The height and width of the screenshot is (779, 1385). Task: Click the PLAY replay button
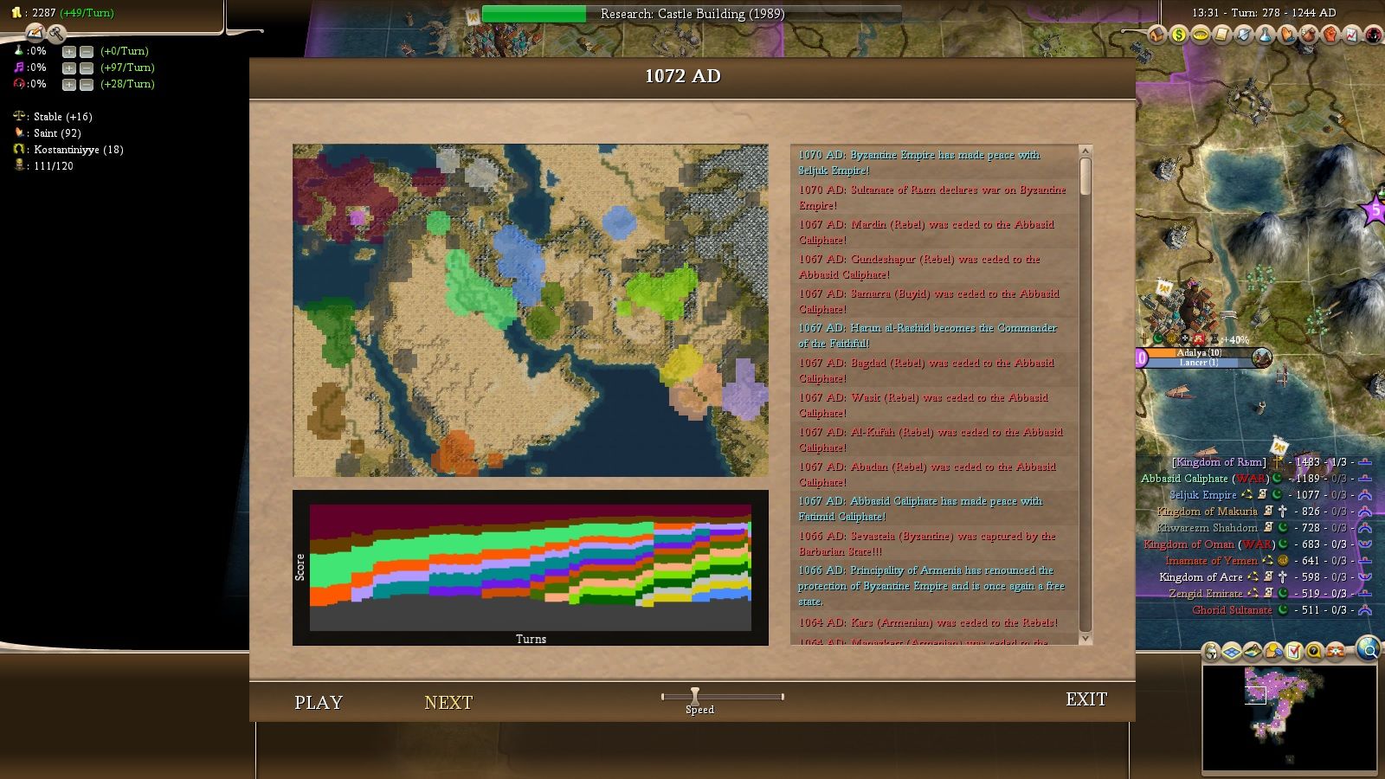pos(319,702)
